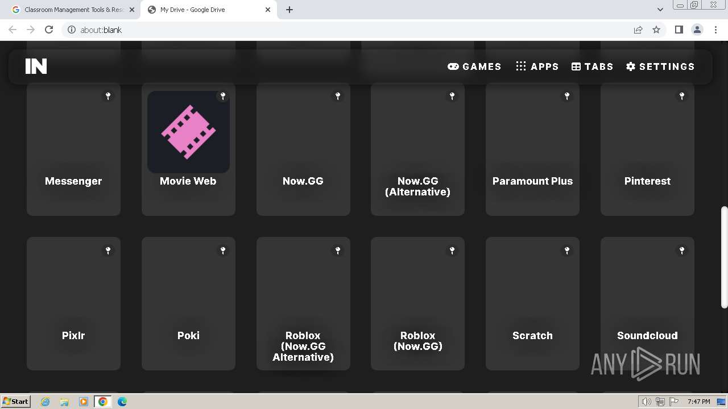View site information icon
Screen dimensions: 728x409
(72, 30)
